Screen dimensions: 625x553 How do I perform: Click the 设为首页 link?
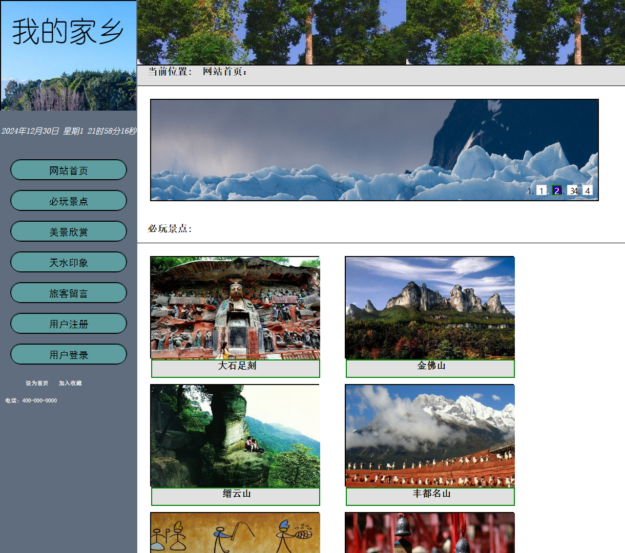click(x=37, y=383)
